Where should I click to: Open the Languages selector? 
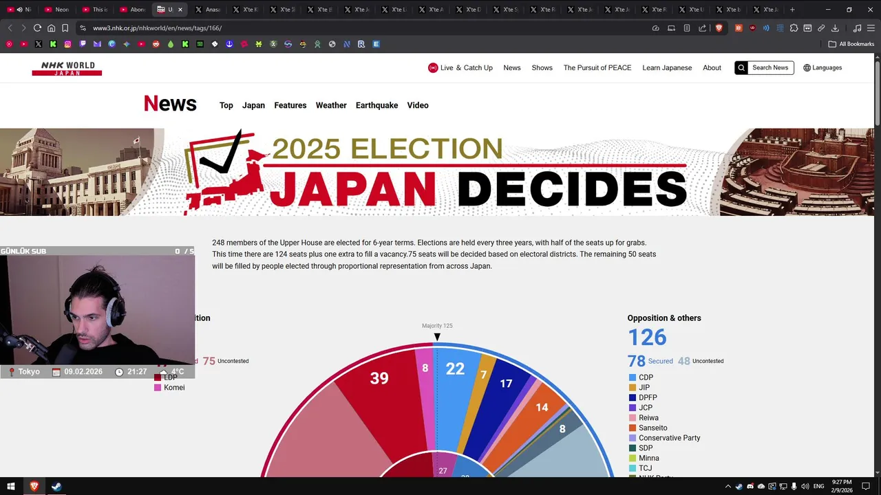point(822,67)
